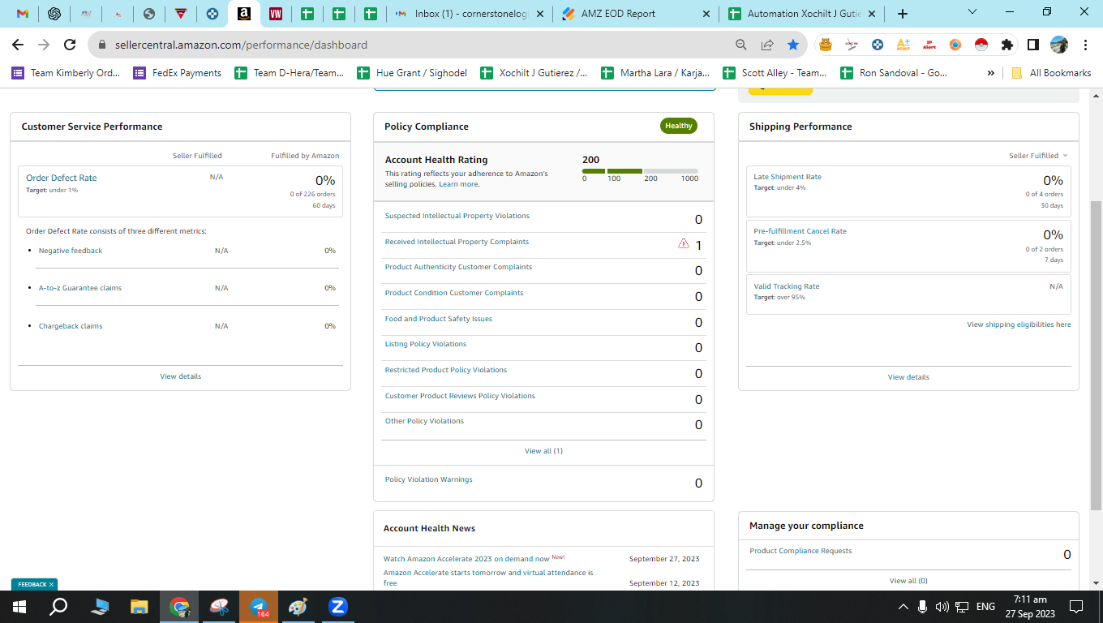Click the red warning triangle icon
Image resolution: width=1103 pixels, height=623 pixels.
click(684, 243)
